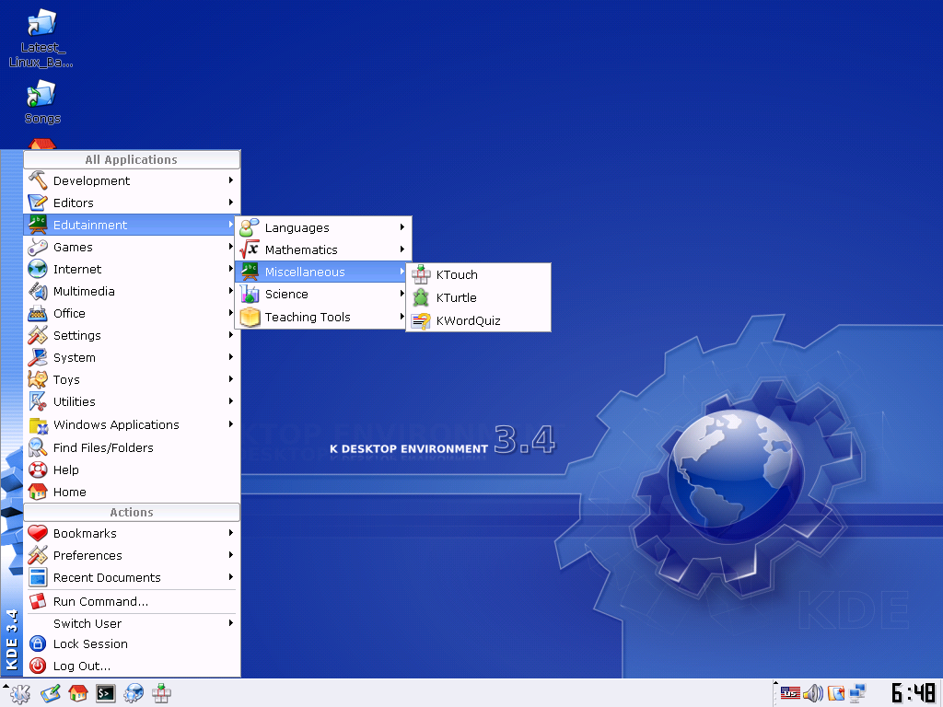Launch the Konsole terminal from panel
943x707 pixels.
click(106, 694)
